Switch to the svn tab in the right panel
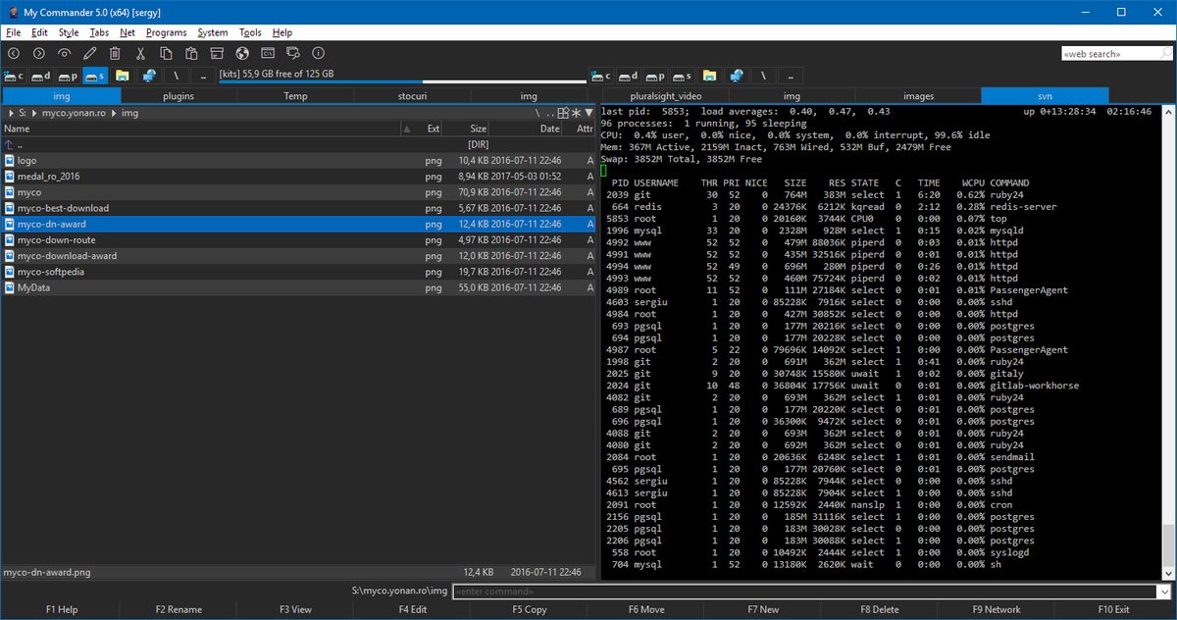1177x620 pixels. click(x=1043, y=95)
